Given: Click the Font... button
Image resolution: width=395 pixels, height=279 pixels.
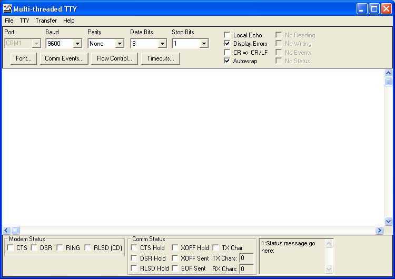Looking at the screenshot, I should 24,58.
